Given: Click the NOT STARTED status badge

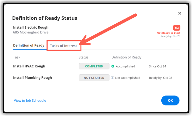Looking at the screenshot, I should 94,78.
